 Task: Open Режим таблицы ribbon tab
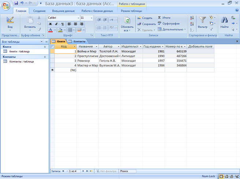131,11
